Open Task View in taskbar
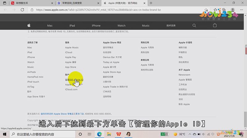 point(90,134)
